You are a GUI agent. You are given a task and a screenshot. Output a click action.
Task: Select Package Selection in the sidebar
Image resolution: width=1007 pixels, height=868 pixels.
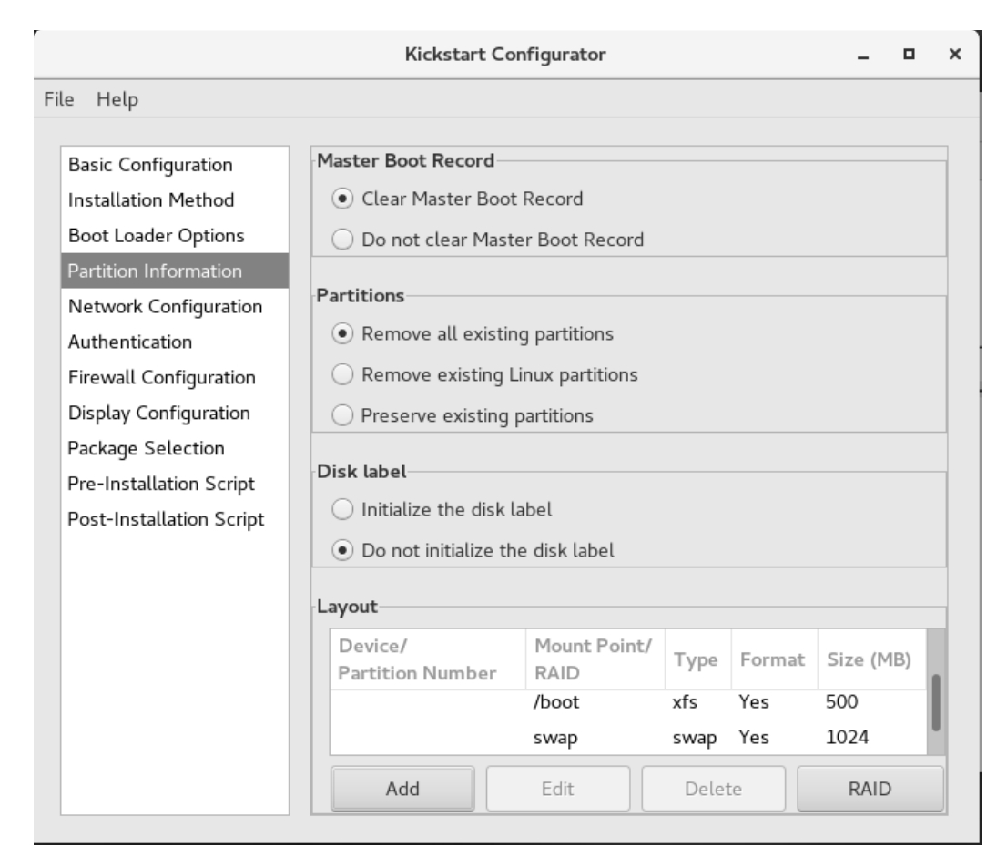click(x=147, y=448)
